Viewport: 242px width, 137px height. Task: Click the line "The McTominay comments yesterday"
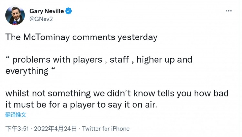pos(81,37)
